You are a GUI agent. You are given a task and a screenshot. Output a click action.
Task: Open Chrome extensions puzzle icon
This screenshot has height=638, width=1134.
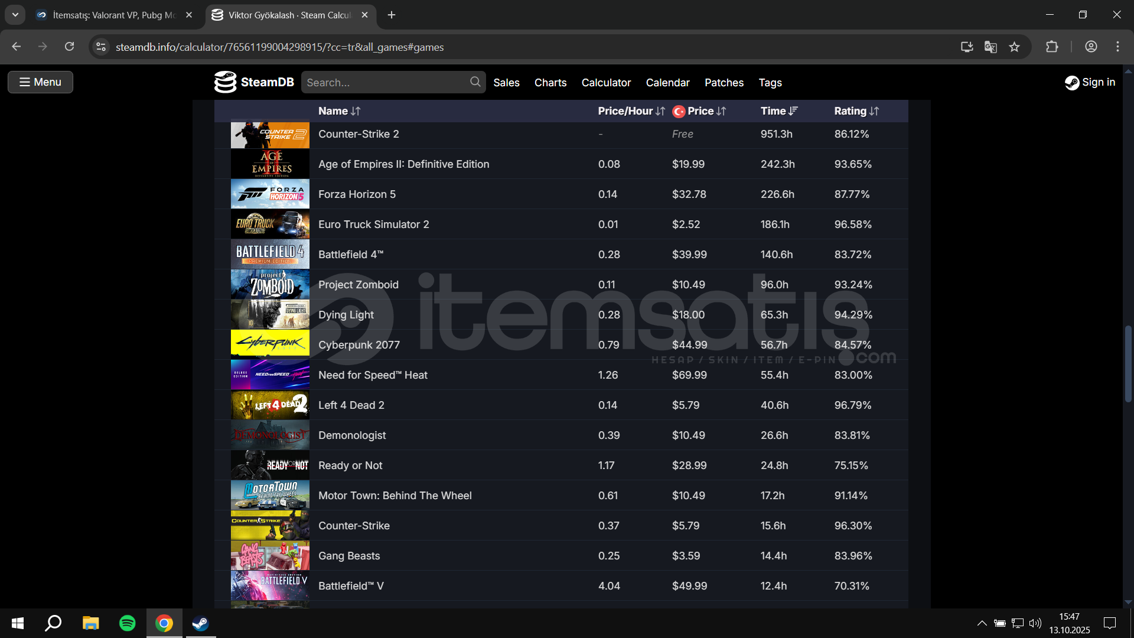click(x=1052, y=47)
